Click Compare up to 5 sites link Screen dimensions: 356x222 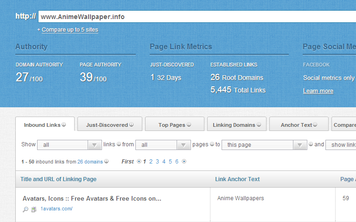pyautogui.click(x=70, y=30)
